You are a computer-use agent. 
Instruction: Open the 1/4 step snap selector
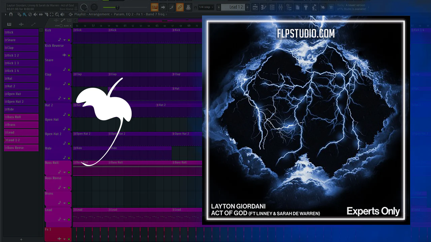click(206, 7)
